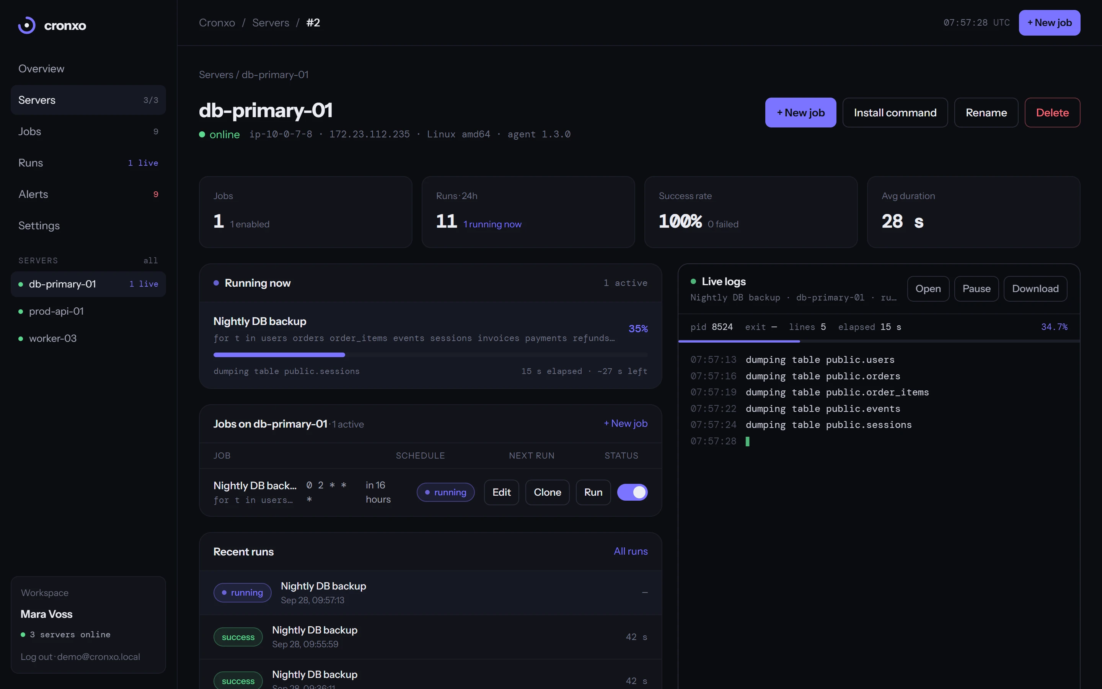Click the top bar + New job button
Screen dimensions: 1102x689
click(x=1049, y=23)
